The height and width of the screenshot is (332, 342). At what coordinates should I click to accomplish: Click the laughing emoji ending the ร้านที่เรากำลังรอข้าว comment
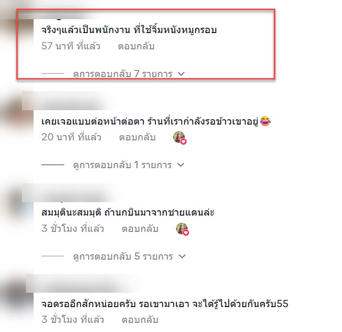(265, 121)
